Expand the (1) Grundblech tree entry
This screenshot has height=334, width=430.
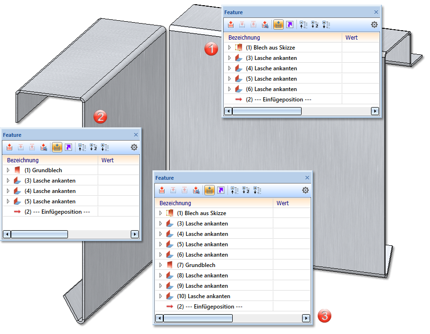(8, 170)
